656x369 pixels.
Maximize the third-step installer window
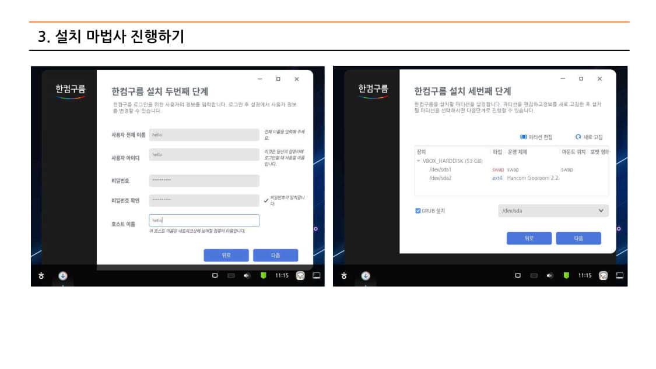click(581, 79)
